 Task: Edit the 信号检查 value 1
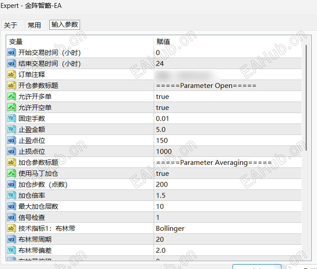pos(228,218)
